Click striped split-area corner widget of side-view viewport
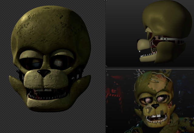Image resolution: width=194 pixels, height=133 pixels. 106,66
